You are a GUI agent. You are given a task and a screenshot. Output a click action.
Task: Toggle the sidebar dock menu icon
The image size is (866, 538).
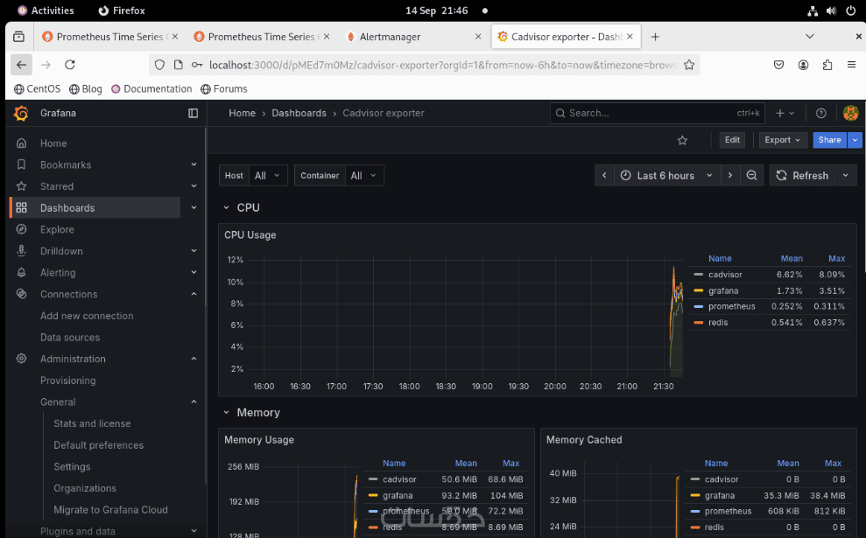pyautogui.click(x=193, y=113)
